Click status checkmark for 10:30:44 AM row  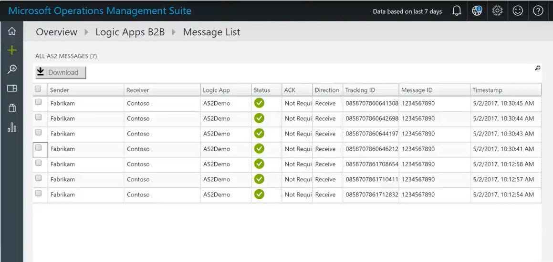(259, 118)
